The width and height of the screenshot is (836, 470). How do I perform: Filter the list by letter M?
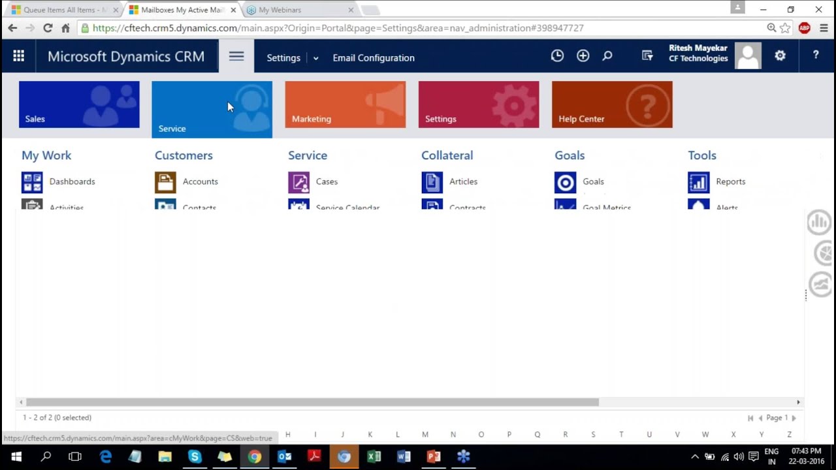(x=425, y=434)
